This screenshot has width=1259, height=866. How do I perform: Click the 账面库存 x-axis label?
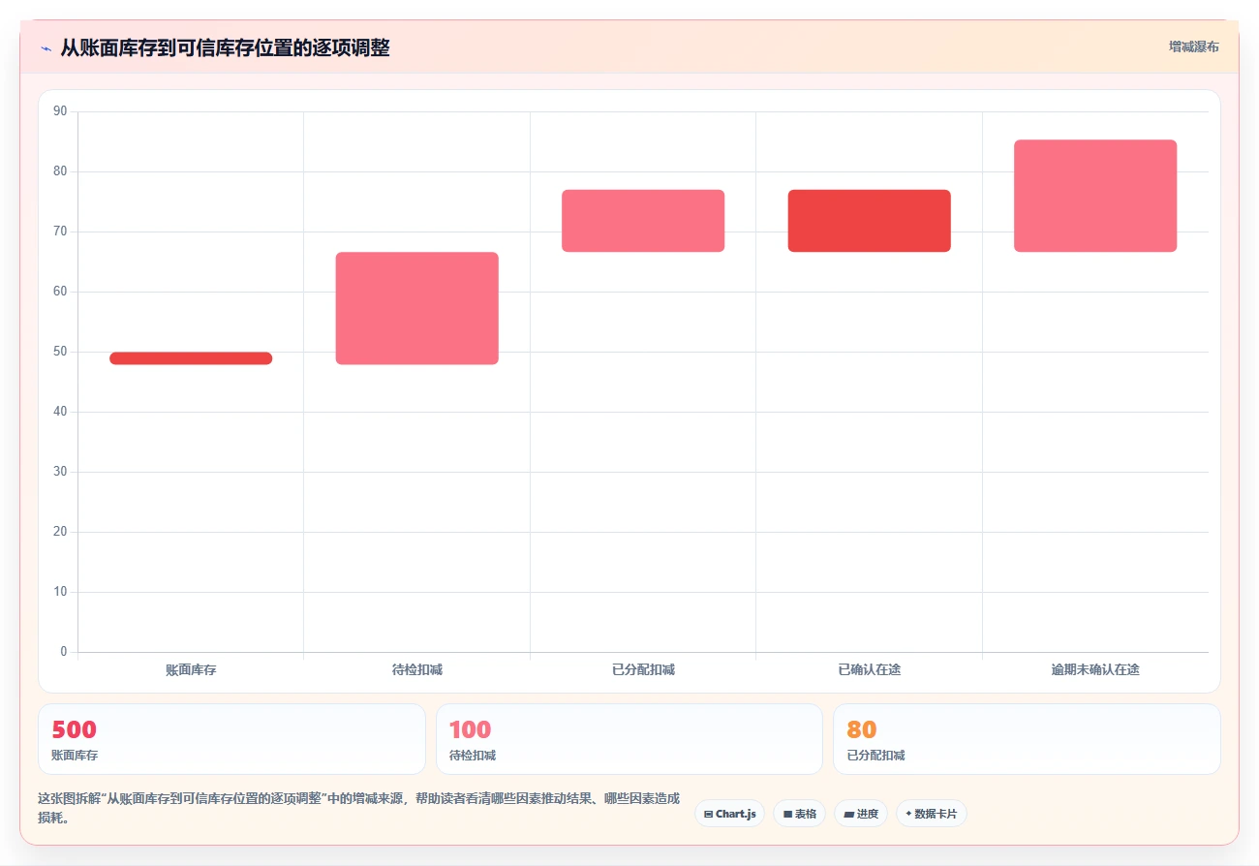click(x=191, y=669)
